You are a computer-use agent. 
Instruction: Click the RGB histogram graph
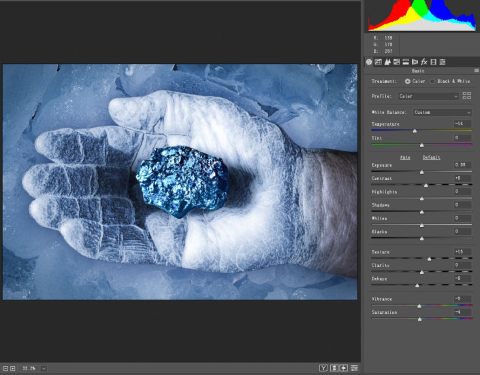(x=422, y=15)
